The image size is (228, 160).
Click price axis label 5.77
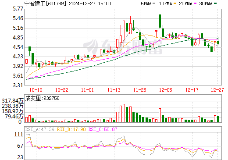coord(18,9)
